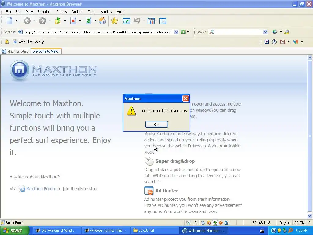This screenshot has height=235, width=313.
Task: Click the 192.168.1.12 status bar entry
Action: tap(260, 223)
